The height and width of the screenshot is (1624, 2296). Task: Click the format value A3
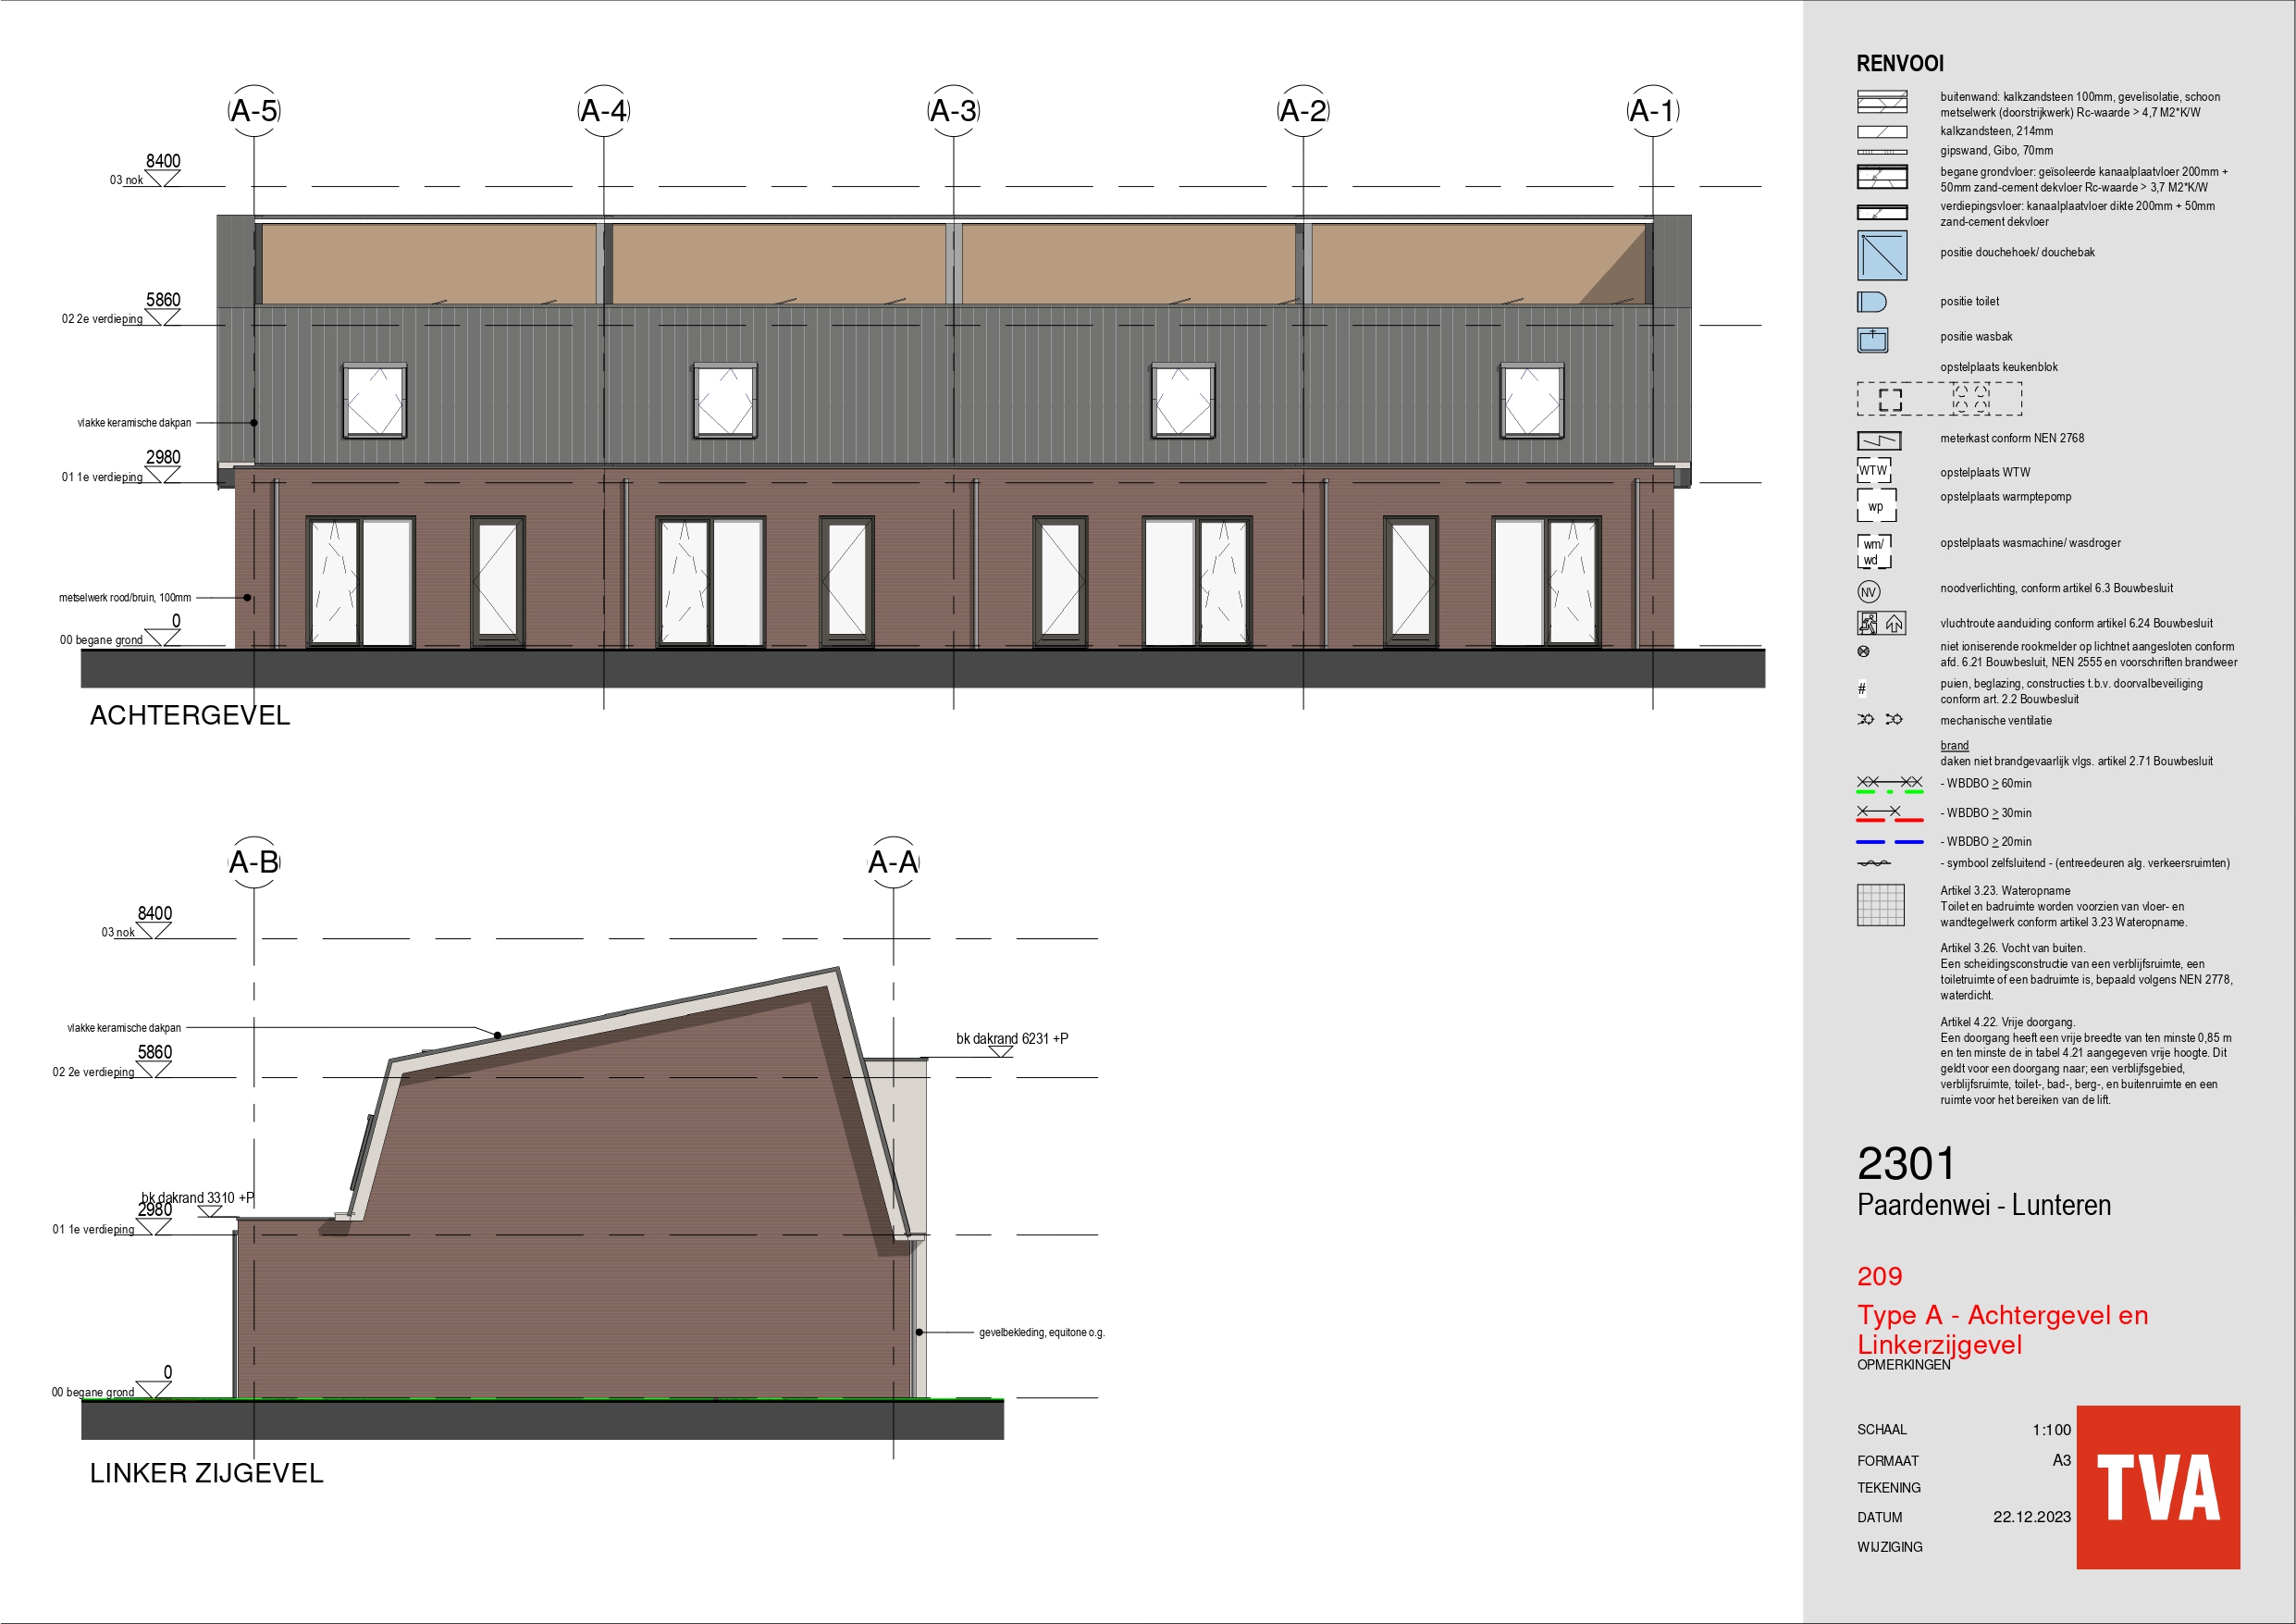tap(2061, 1460)
